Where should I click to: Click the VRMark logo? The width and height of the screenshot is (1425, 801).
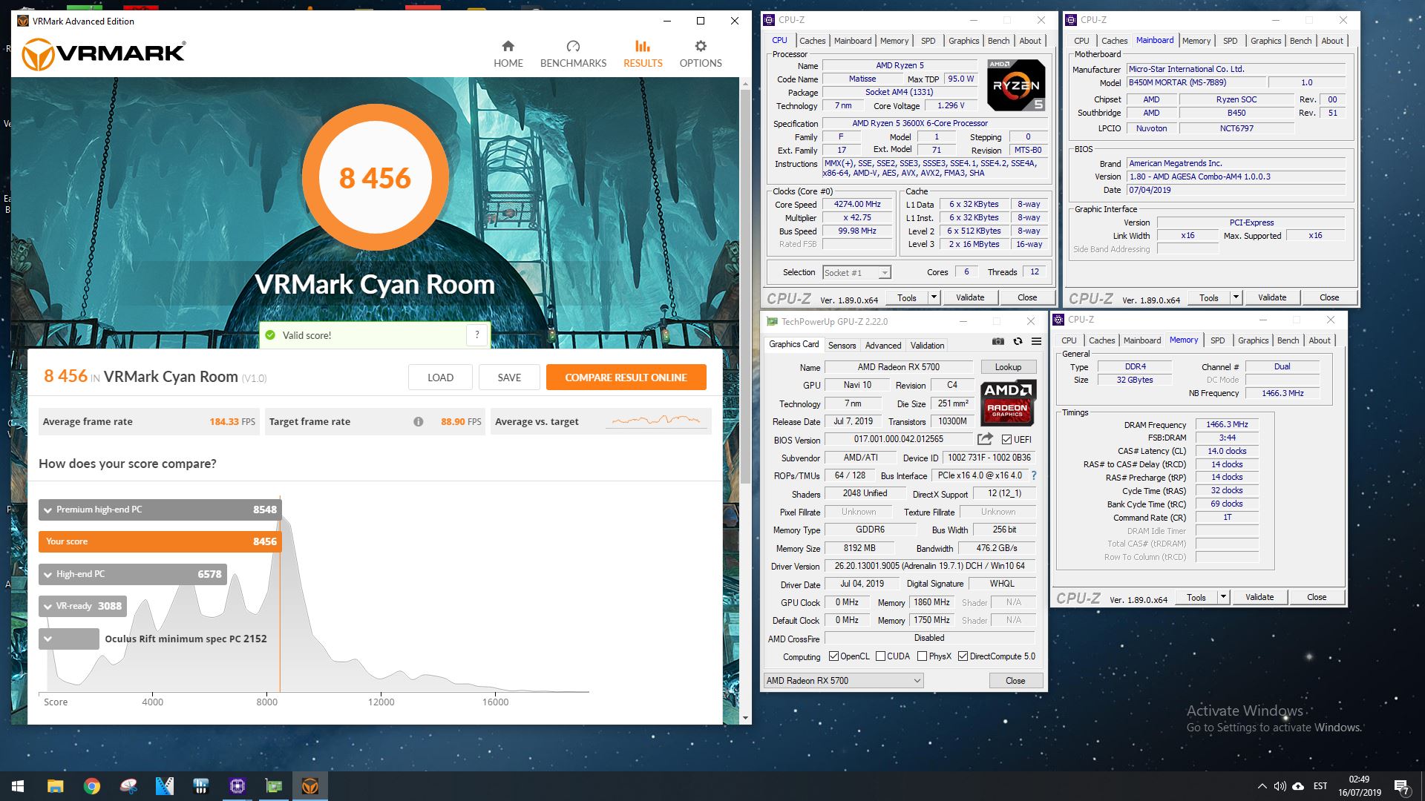click(103, 54)
